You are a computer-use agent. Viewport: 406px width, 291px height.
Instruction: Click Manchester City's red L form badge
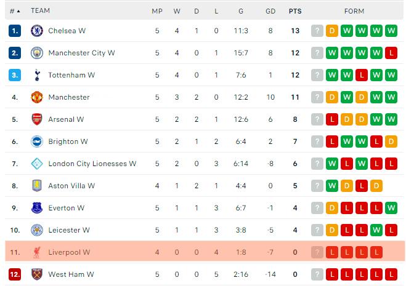(x=391, y=53)
